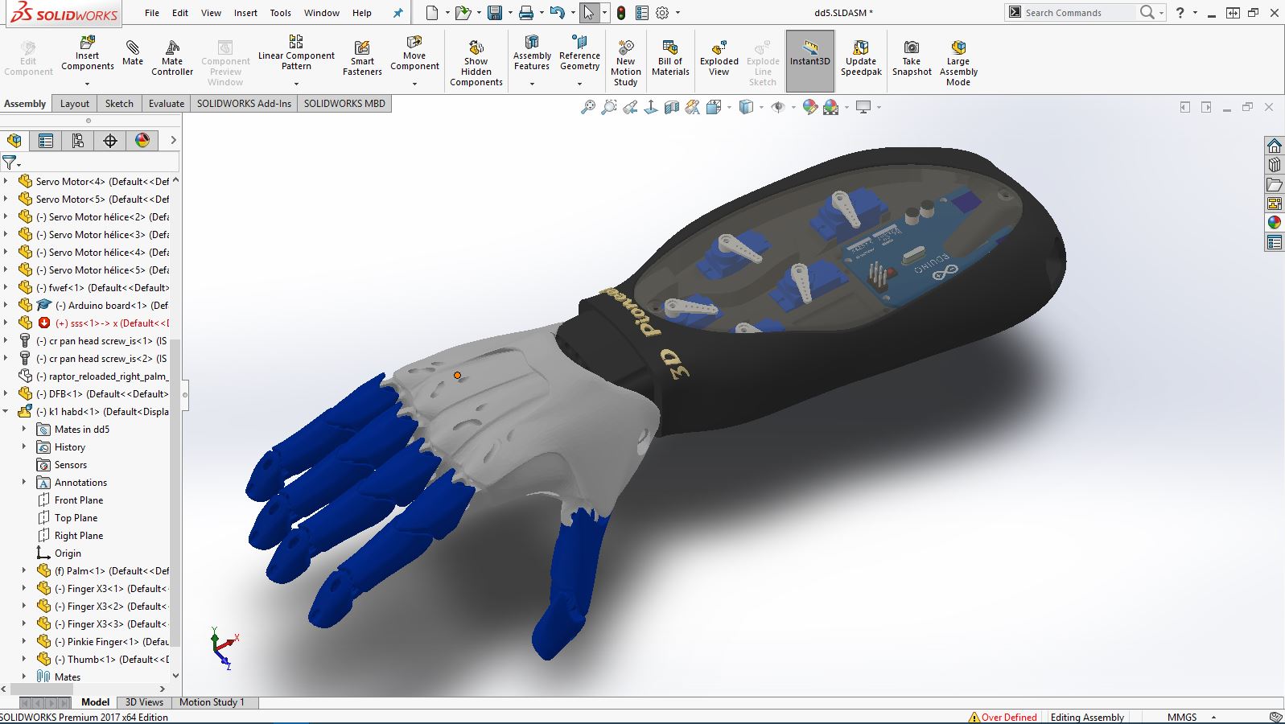
Task: Click Exploded View tool
Action: pyautogui.click(x=719, y=58)
